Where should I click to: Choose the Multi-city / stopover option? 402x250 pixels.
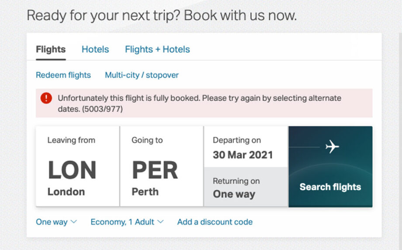click(142, 75)
